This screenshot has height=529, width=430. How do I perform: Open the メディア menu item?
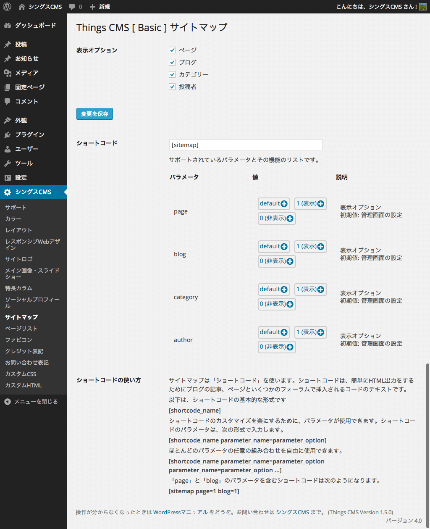pyautogui.click(x=34, y=73)
